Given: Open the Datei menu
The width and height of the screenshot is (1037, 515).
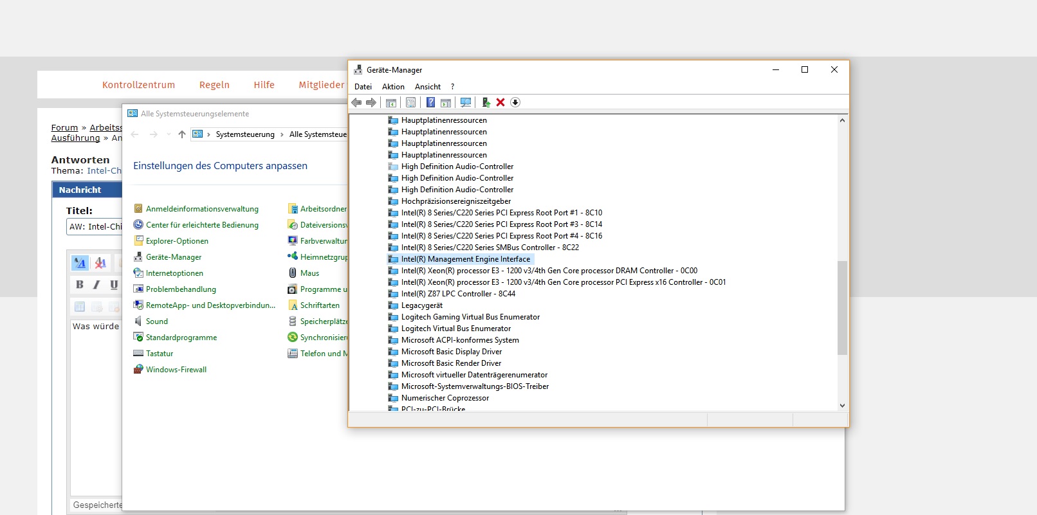Looking at the screenshot, I should coord(363,87).
